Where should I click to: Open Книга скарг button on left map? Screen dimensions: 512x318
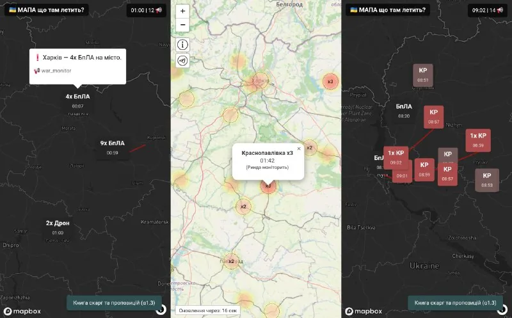[x=115, y=303]
